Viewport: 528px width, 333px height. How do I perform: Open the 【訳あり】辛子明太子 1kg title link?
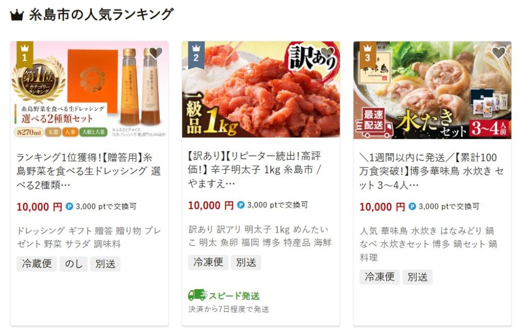click(255, 170)
